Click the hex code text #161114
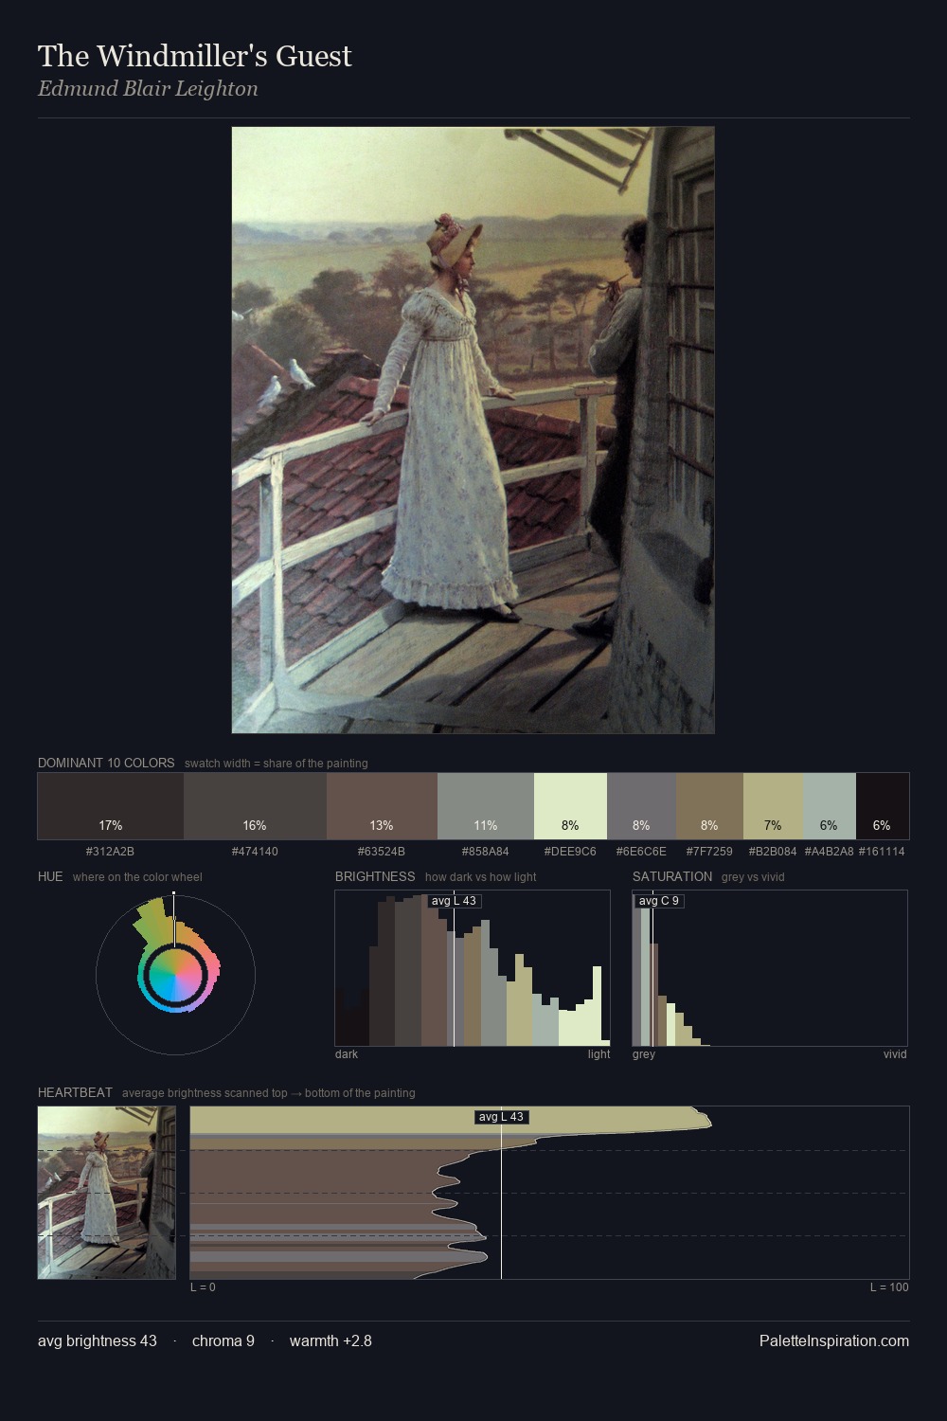Screen dimensions: 947x1421 tap(882, 852)
